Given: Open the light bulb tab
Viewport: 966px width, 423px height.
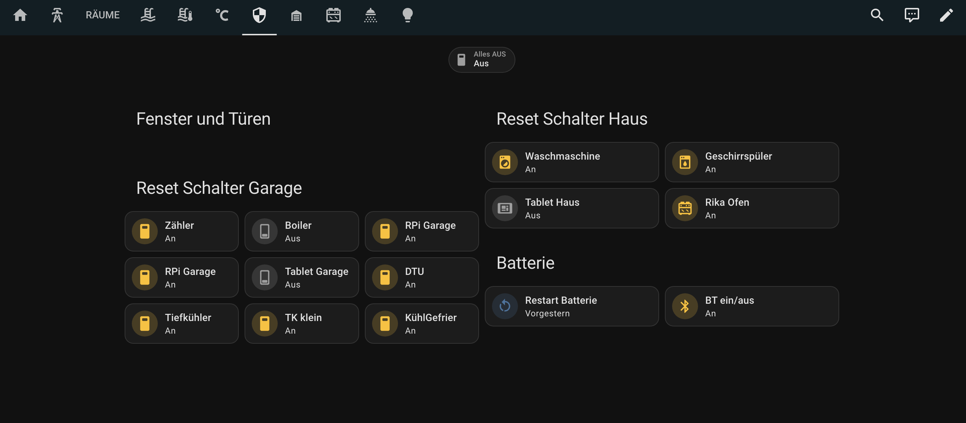Looking at the screenshot, I should (x=407, y=15).
